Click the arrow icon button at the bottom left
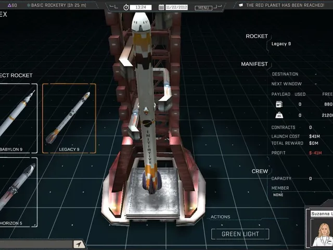 (x=79, y=244)
